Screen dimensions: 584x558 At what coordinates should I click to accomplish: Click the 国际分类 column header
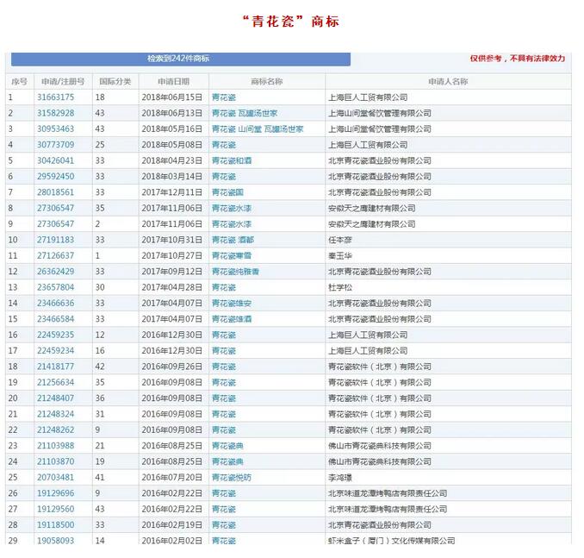115,81
